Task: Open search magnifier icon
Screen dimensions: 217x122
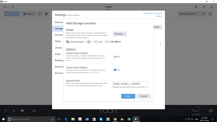Action: coord(211,7)
